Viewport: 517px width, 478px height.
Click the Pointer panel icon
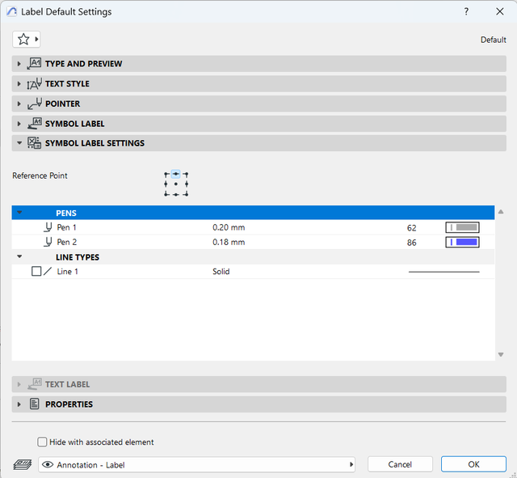point(34,104)
